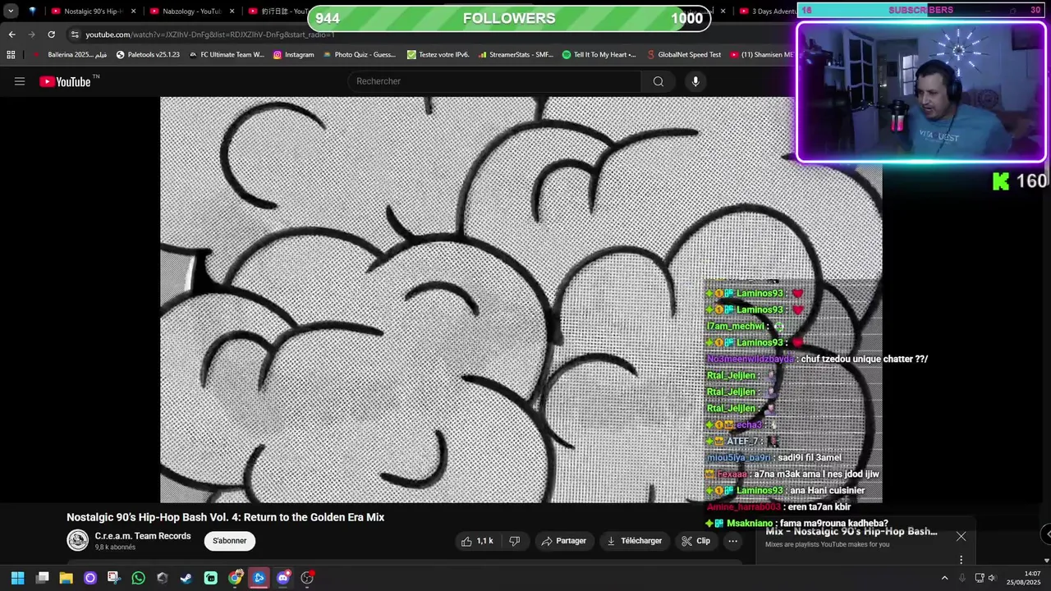1051x591 pixels.
Task: Close the Mix playlist panel with X
Action: 961,536
